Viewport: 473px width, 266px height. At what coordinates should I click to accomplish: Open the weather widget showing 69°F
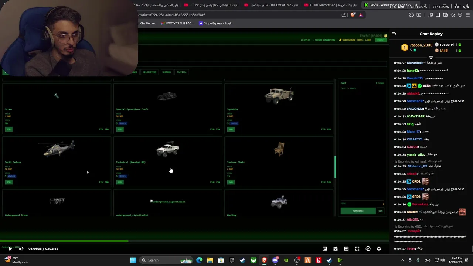[17, 260]
